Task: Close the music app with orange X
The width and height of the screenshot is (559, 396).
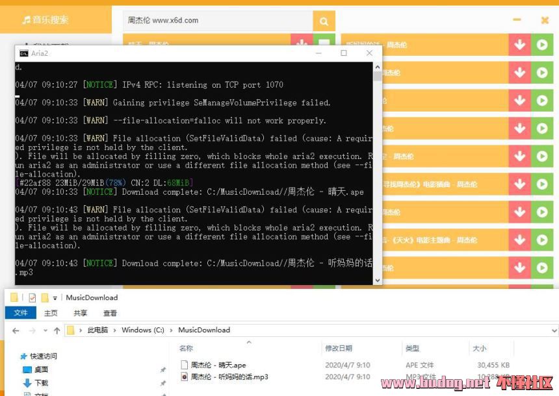Action: (x=545, y=20)
